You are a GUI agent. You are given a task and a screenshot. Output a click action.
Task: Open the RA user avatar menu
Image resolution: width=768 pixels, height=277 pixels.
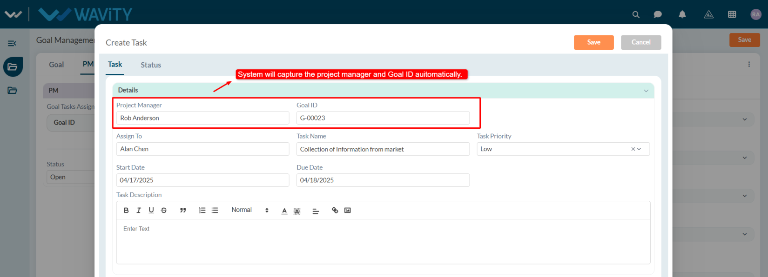[x=756, y=14]
